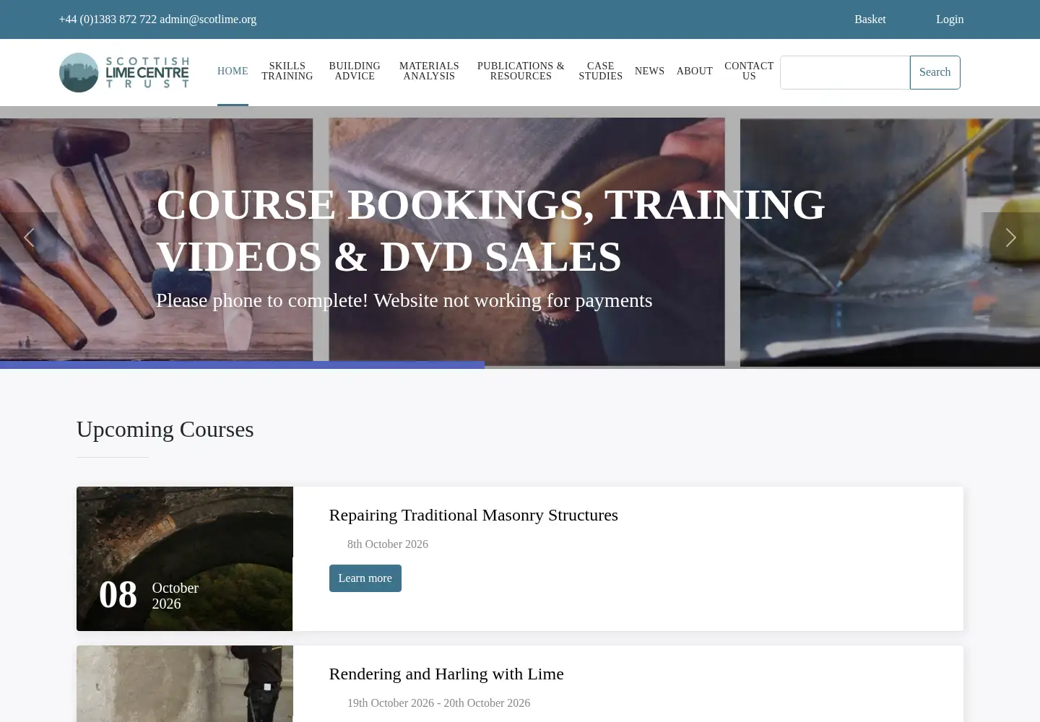Image resolution: width=1040 pixels, height=722 pixels.
Task: Open Materials Analysis in the navigation
Action: coord(429,71)
